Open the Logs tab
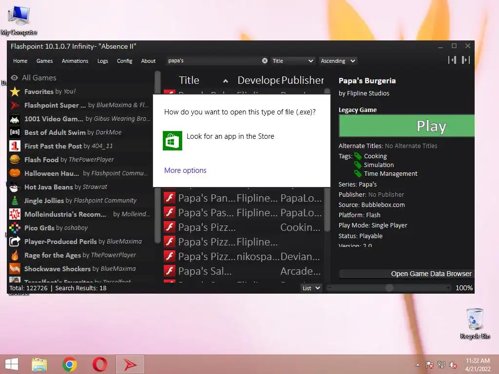This screenshot has width=499, height=374. [102, 61]
